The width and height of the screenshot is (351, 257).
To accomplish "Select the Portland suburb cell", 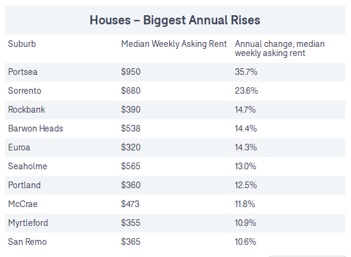I will coord(24,185).
